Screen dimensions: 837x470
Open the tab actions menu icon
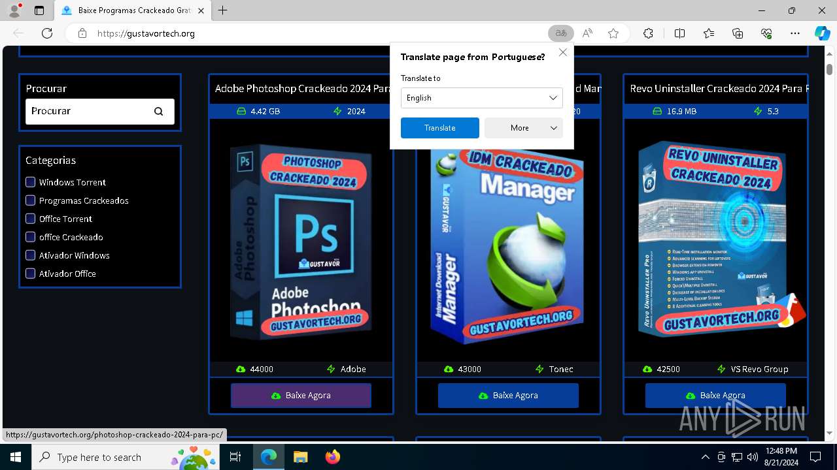pos(39,10)
